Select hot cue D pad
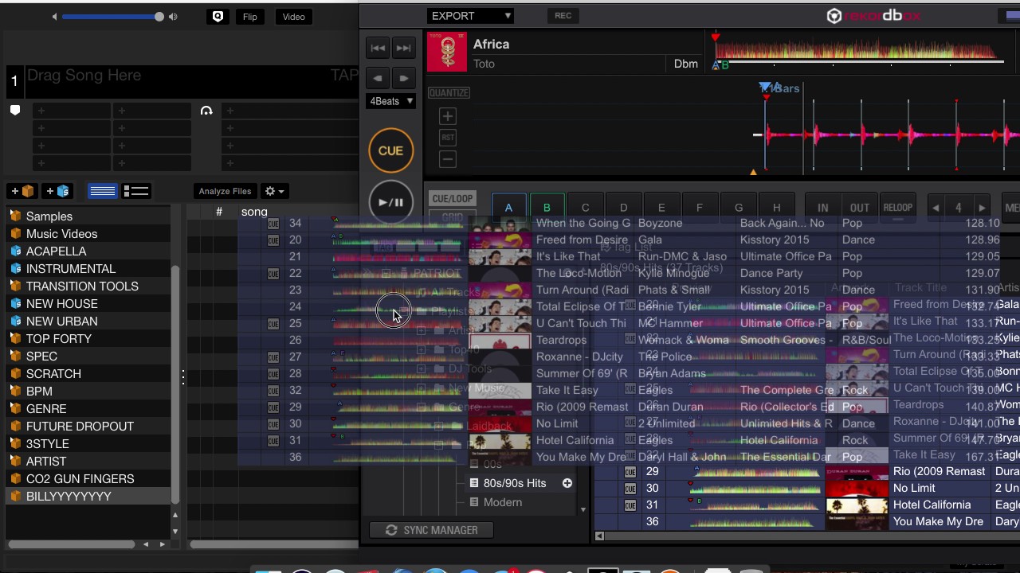 point(623,208)
